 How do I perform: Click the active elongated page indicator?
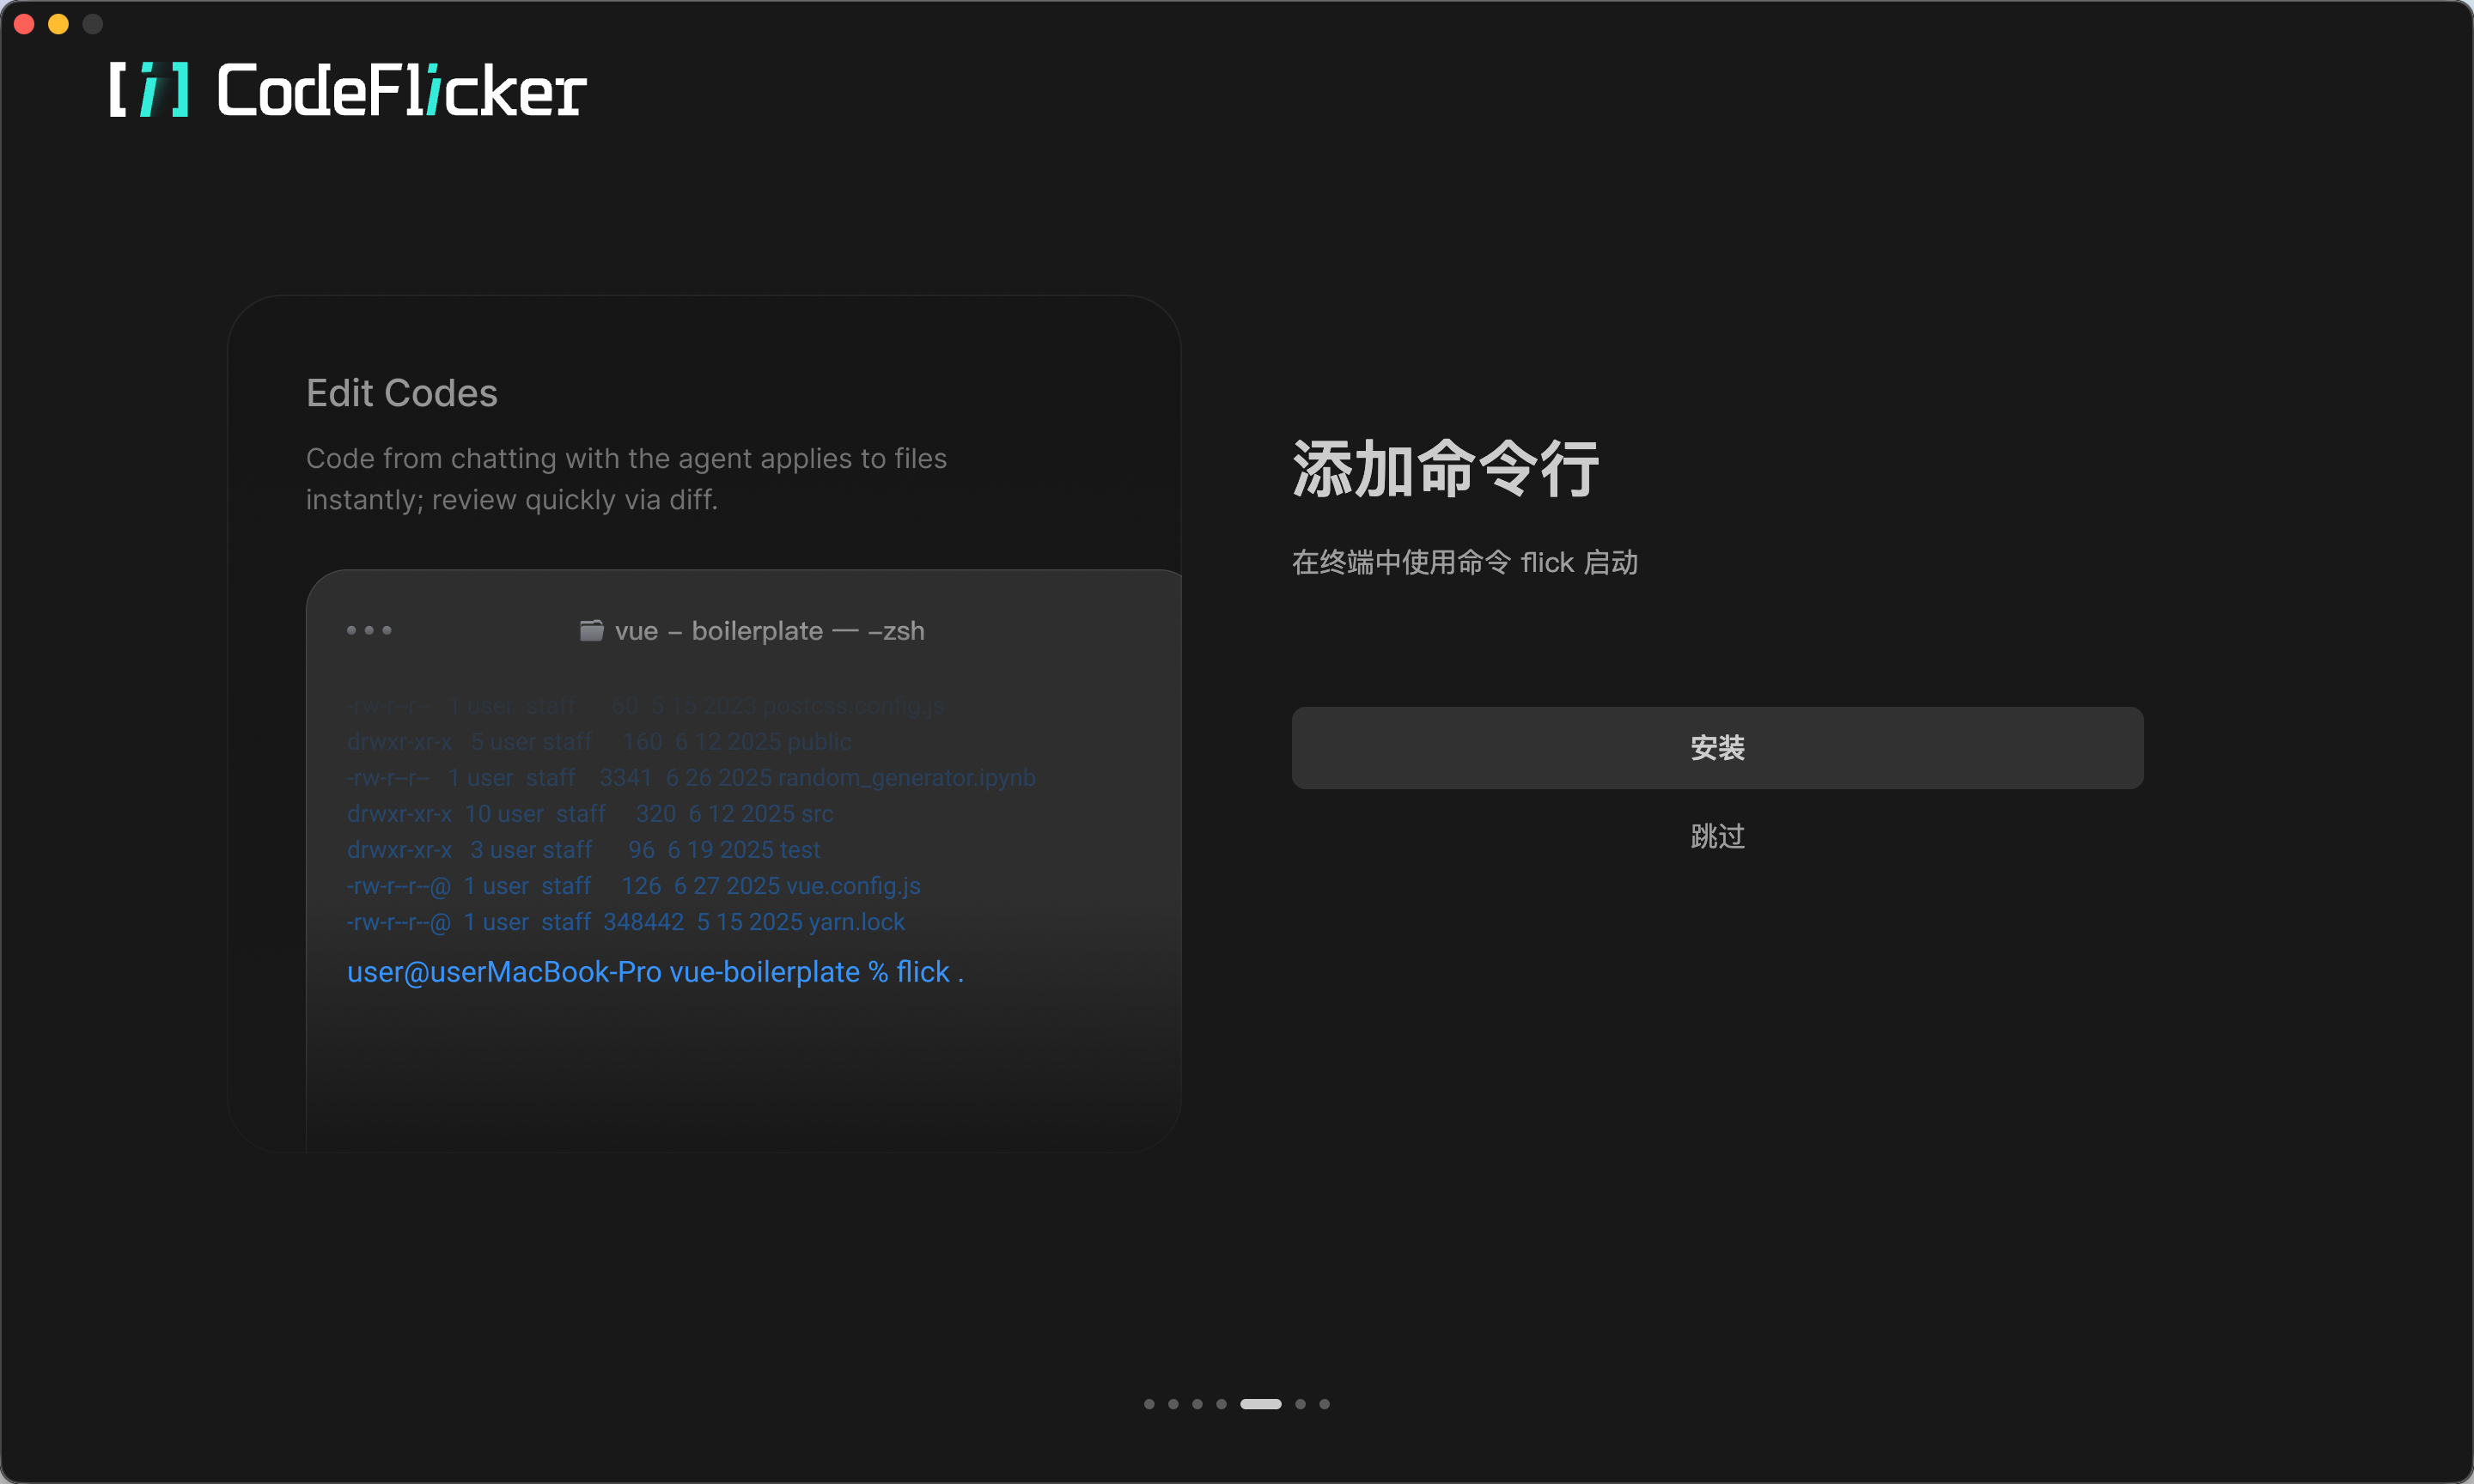[1260, 1404]
